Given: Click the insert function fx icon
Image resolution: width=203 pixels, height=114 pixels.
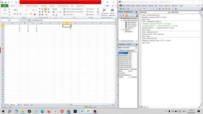Looking at the screenshot, I should point(29,20).
